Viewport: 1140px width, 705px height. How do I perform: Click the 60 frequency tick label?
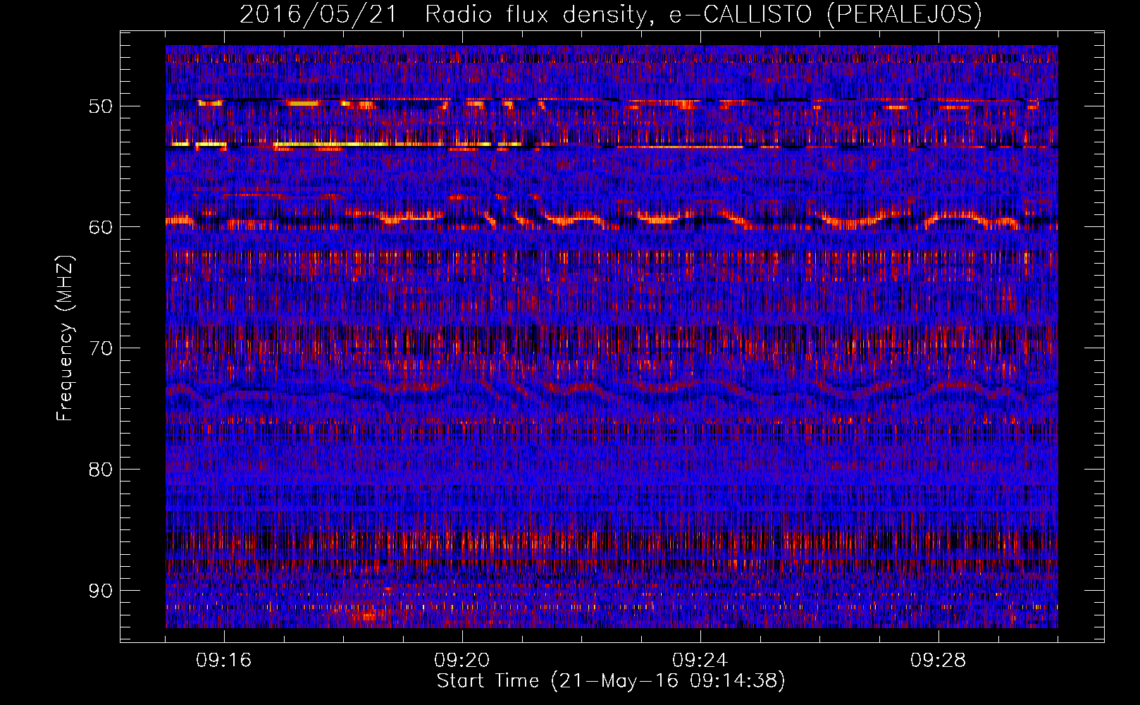pyautogui.click(x=100, y=227)
